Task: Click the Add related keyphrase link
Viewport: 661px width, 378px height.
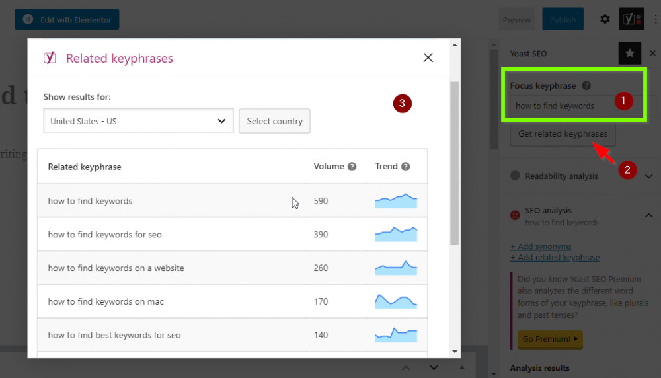Action: pos(555,258)
